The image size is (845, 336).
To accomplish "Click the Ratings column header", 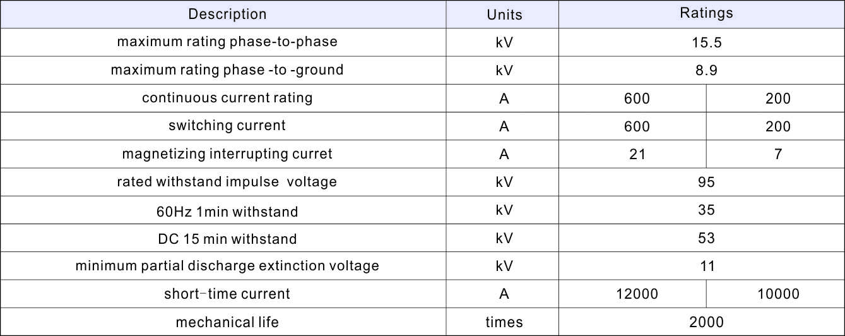I will click(x=706, y=13).
